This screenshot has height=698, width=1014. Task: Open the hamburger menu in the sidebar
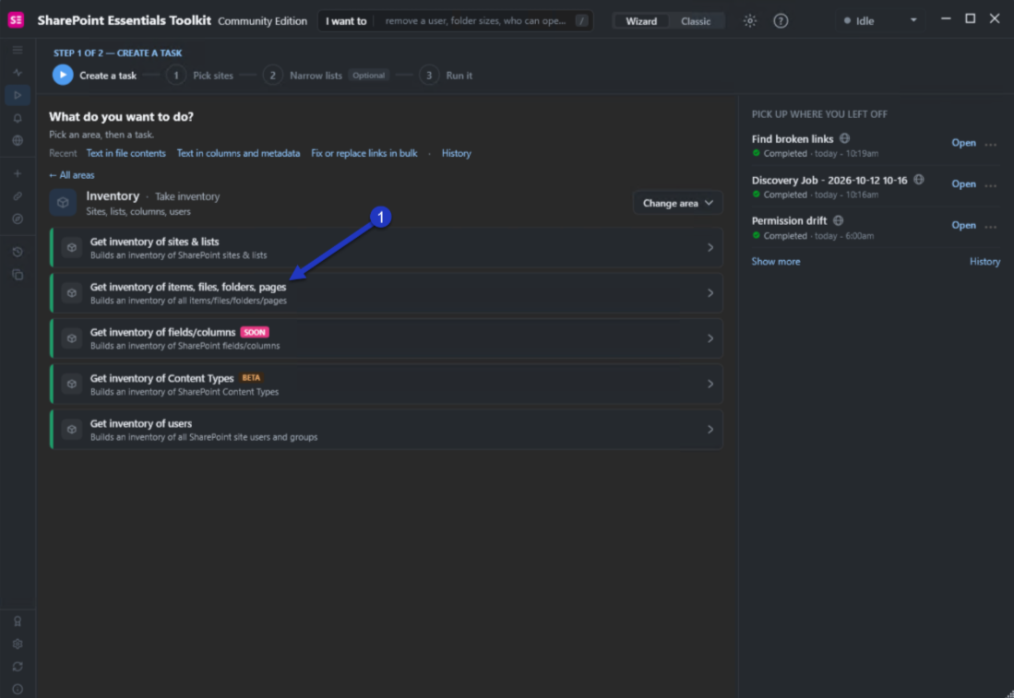tap(18, 50)
